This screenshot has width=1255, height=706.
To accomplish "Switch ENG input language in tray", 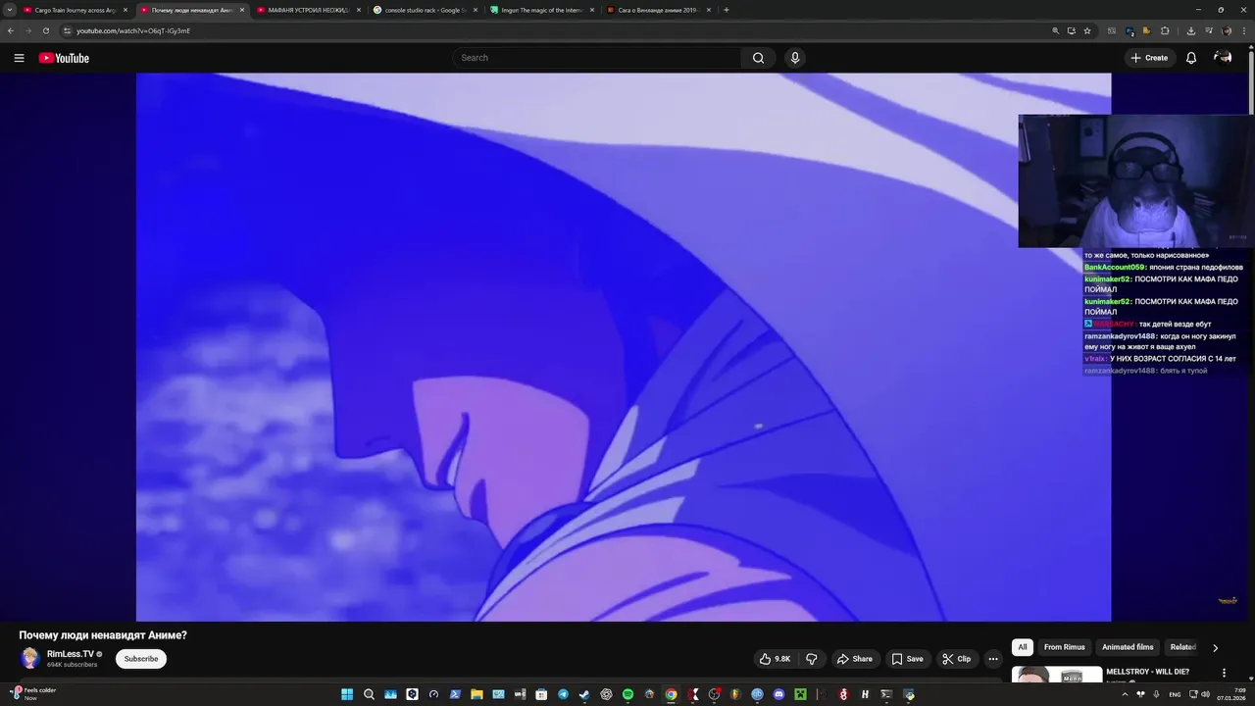I will pos(1176,694).
